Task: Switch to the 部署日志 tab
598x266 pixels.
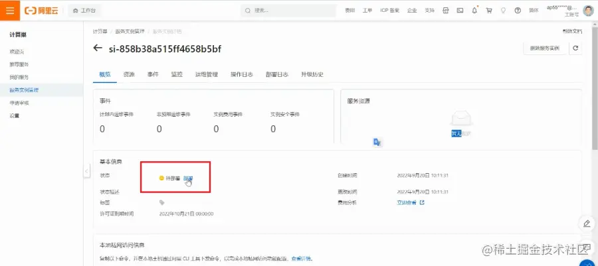Action: [x=277, y=74]
